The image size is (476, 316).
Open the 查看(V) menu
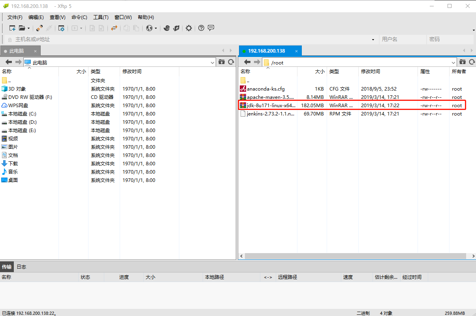57,17
